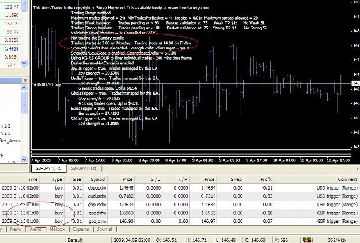Open the Mailbox tab in the Terminal
Image resolution: width=360 pixels, height=243 pixels.
coord(58,229)
